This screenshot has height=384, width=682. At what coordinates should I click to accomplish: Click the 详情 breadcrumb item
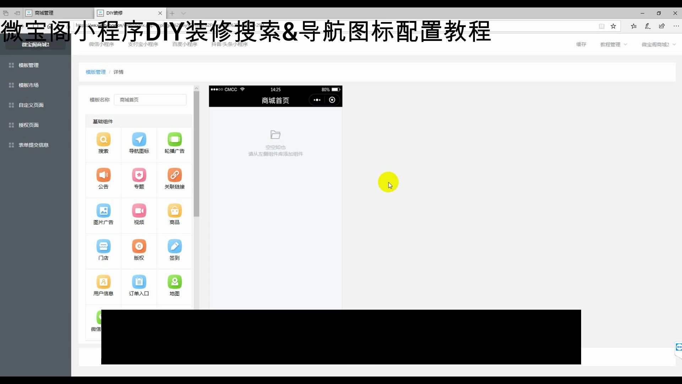tap(118, 72)
